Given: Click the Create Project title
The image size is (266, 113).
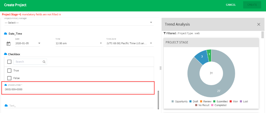Looking at the screenshot, I should coord(15,5).
